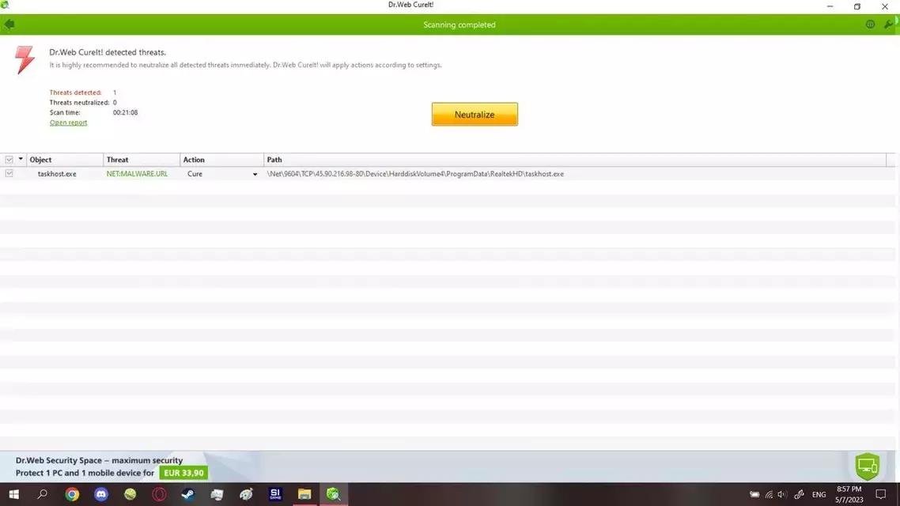Open settings wrench icon in header
The width and height of the screenshot is (900, 506).
[x=888, y=24]
